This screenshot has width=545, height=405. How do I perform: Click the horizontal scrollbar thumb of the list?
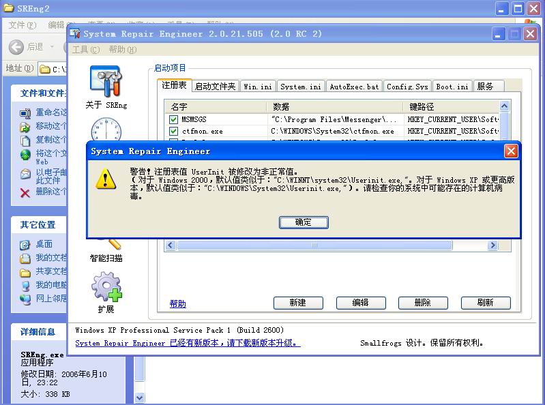coord(314,245)
